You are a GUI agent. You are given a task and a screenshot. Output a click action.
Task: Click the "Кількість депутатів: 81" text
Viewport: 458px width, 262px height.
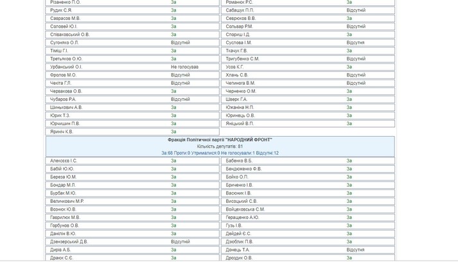pos(220,146)
